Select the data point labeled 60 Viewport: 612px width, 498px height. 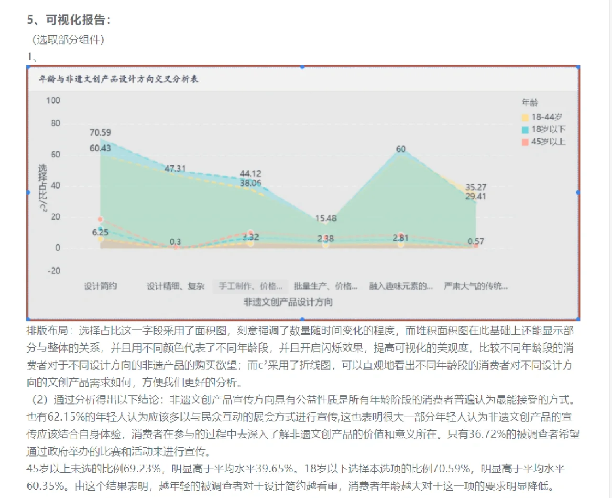click(x=401, y=149)
